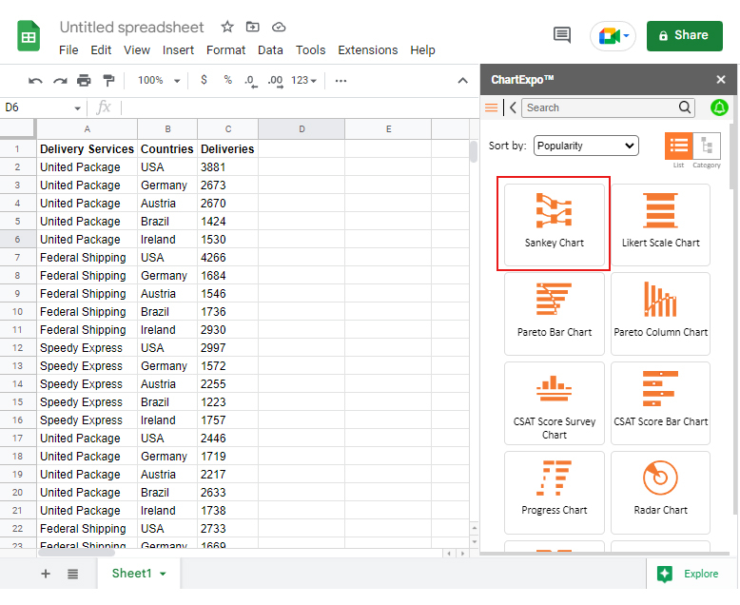
Task: Click cell containing 4266
Action: point(227,258)
